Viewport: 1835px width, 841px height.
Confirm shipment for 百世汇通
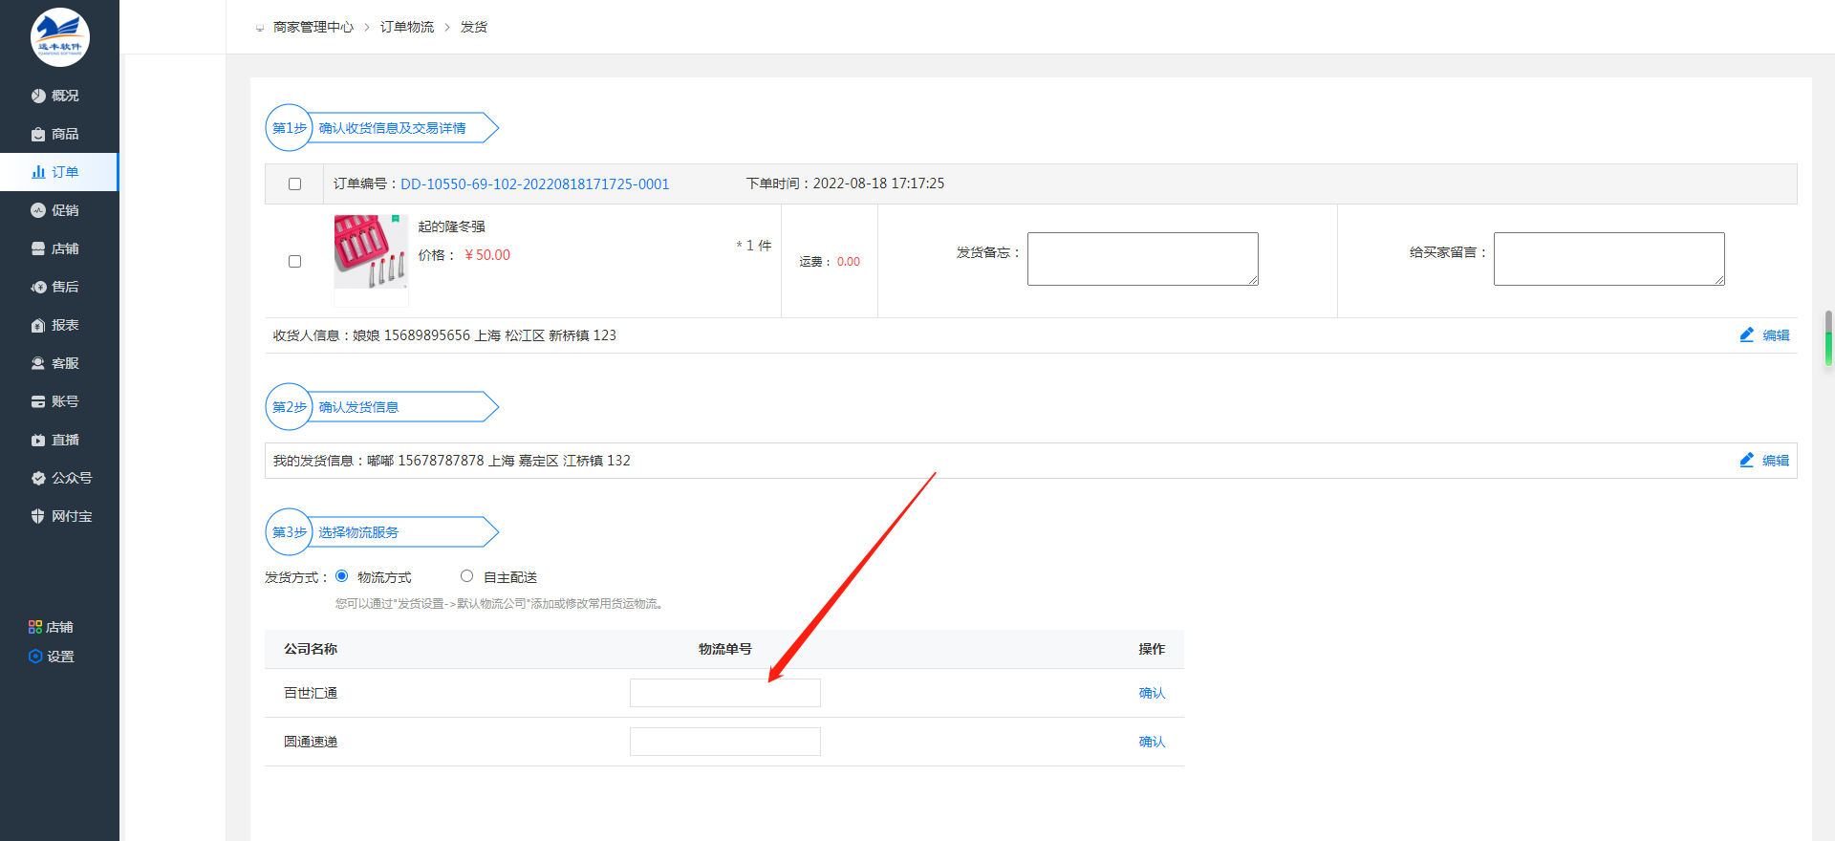click(x=1152, y=693)
